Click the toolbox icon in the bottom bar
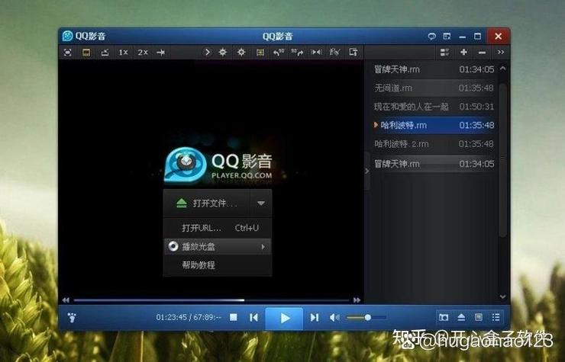Screen dimensions: 565x362 [x=479, y=317]
